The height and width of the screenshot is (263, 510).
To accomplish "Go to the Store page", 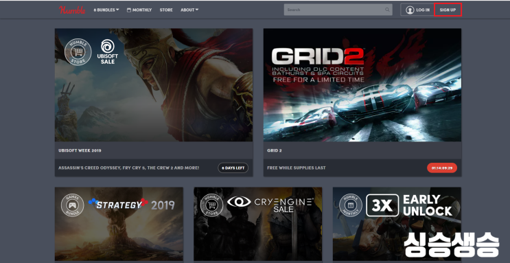I will [166, 10].
